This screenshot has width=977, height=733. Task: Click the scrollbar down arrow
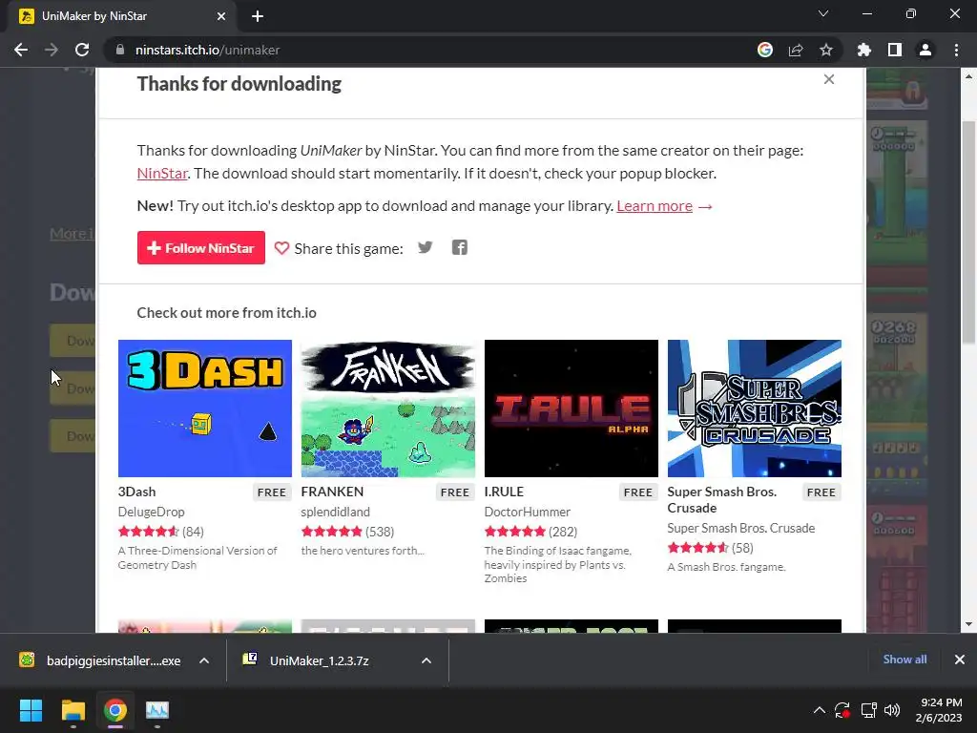pyautogui.click(x=968, y=624)
